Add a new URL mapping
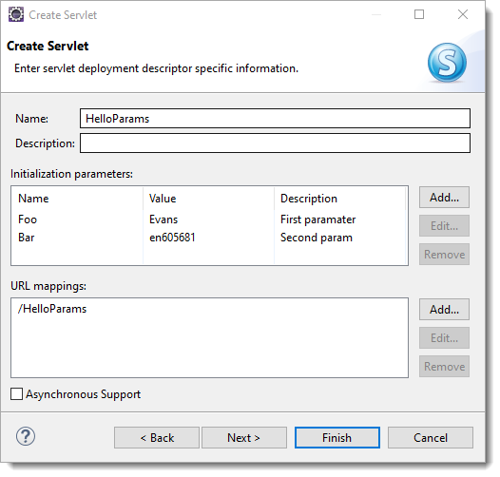 click(x=444, y=309)
